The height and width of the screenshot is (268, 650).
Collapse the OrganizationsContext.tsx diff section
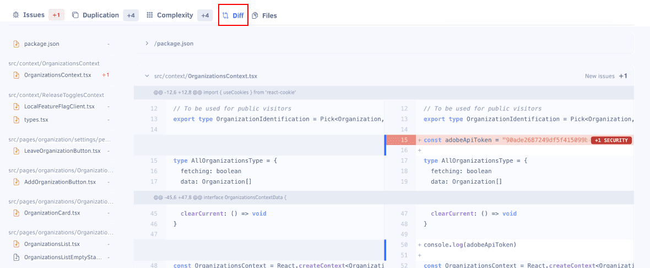(147, 76)
